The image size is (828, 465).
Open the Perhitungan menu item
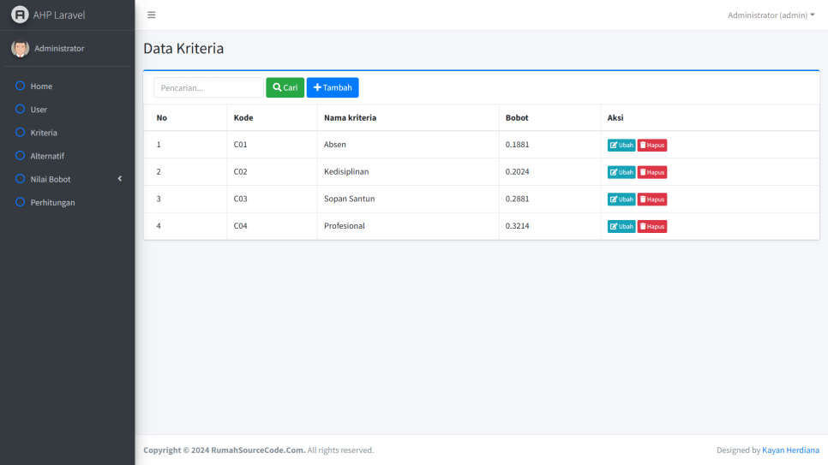pyautogui.click(x=67, y=202)
